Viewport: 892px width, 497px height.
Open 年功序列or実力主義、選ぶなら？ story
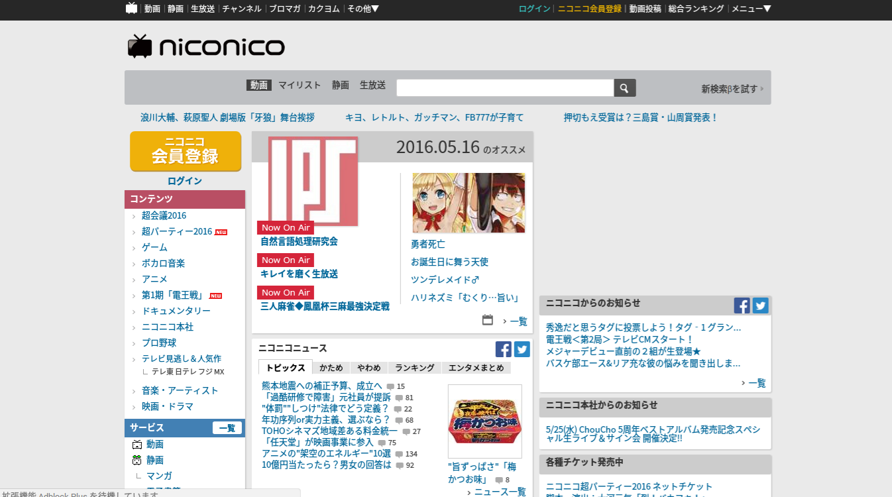coord(325,419)
